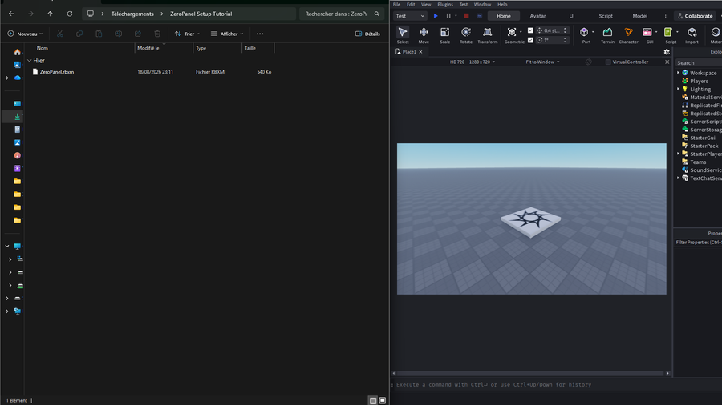This screenshot has width=722, height=405.
Task: Click the viewport settings gear icon
Action: [667, 52]
